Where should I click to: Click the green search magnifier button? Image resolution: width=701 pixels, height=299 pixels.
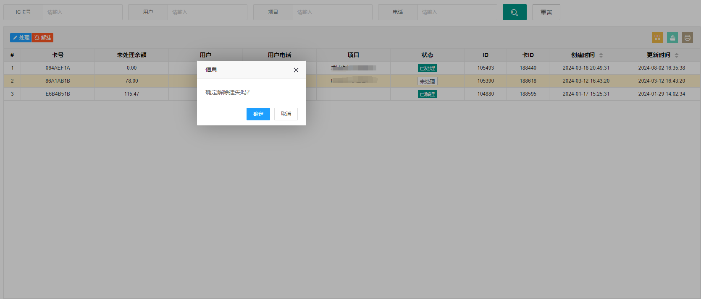(x=515, y=12)
